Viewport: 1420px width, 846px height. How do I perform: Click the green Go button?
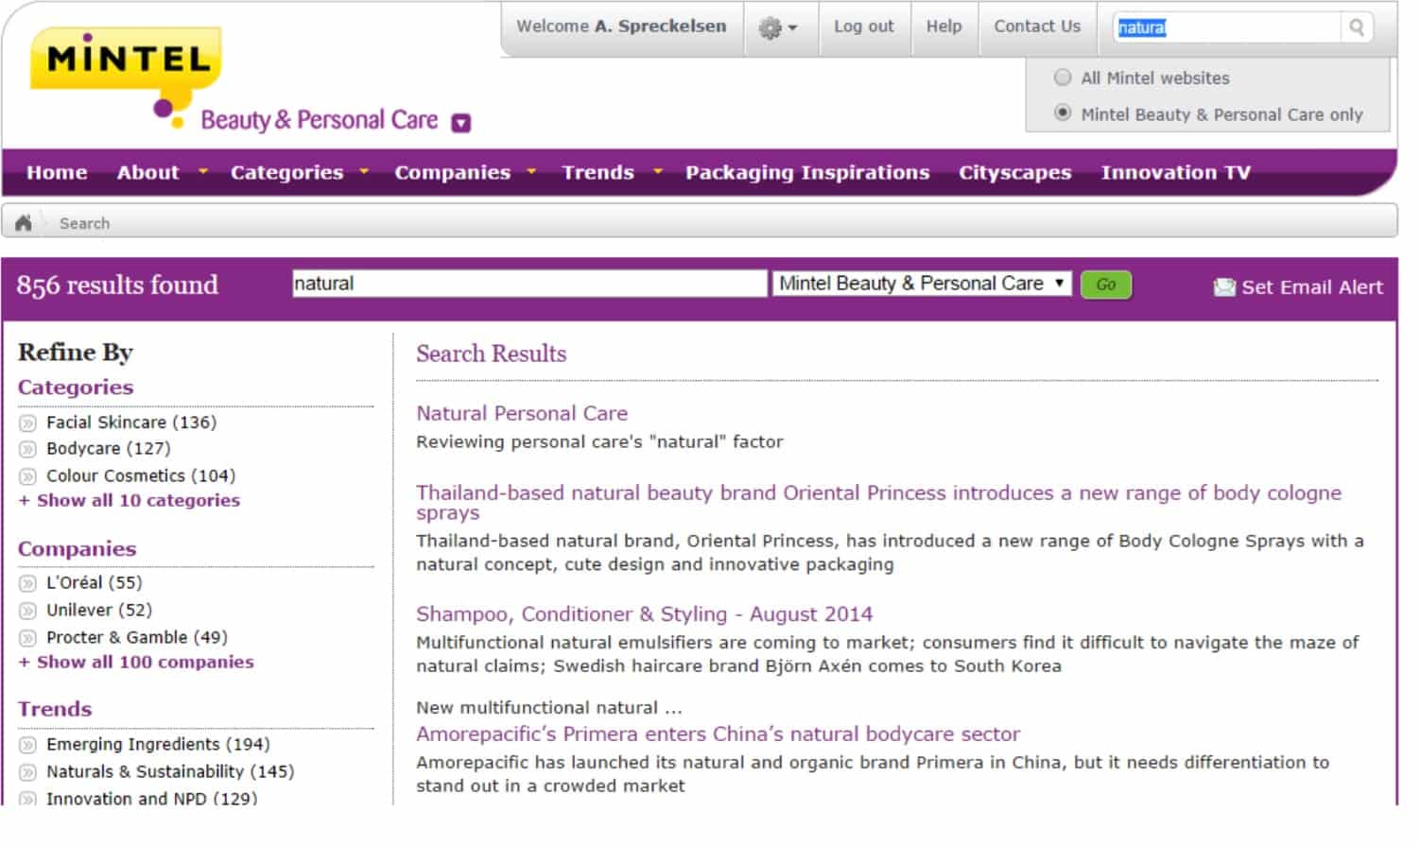[x=1105, y=285]
